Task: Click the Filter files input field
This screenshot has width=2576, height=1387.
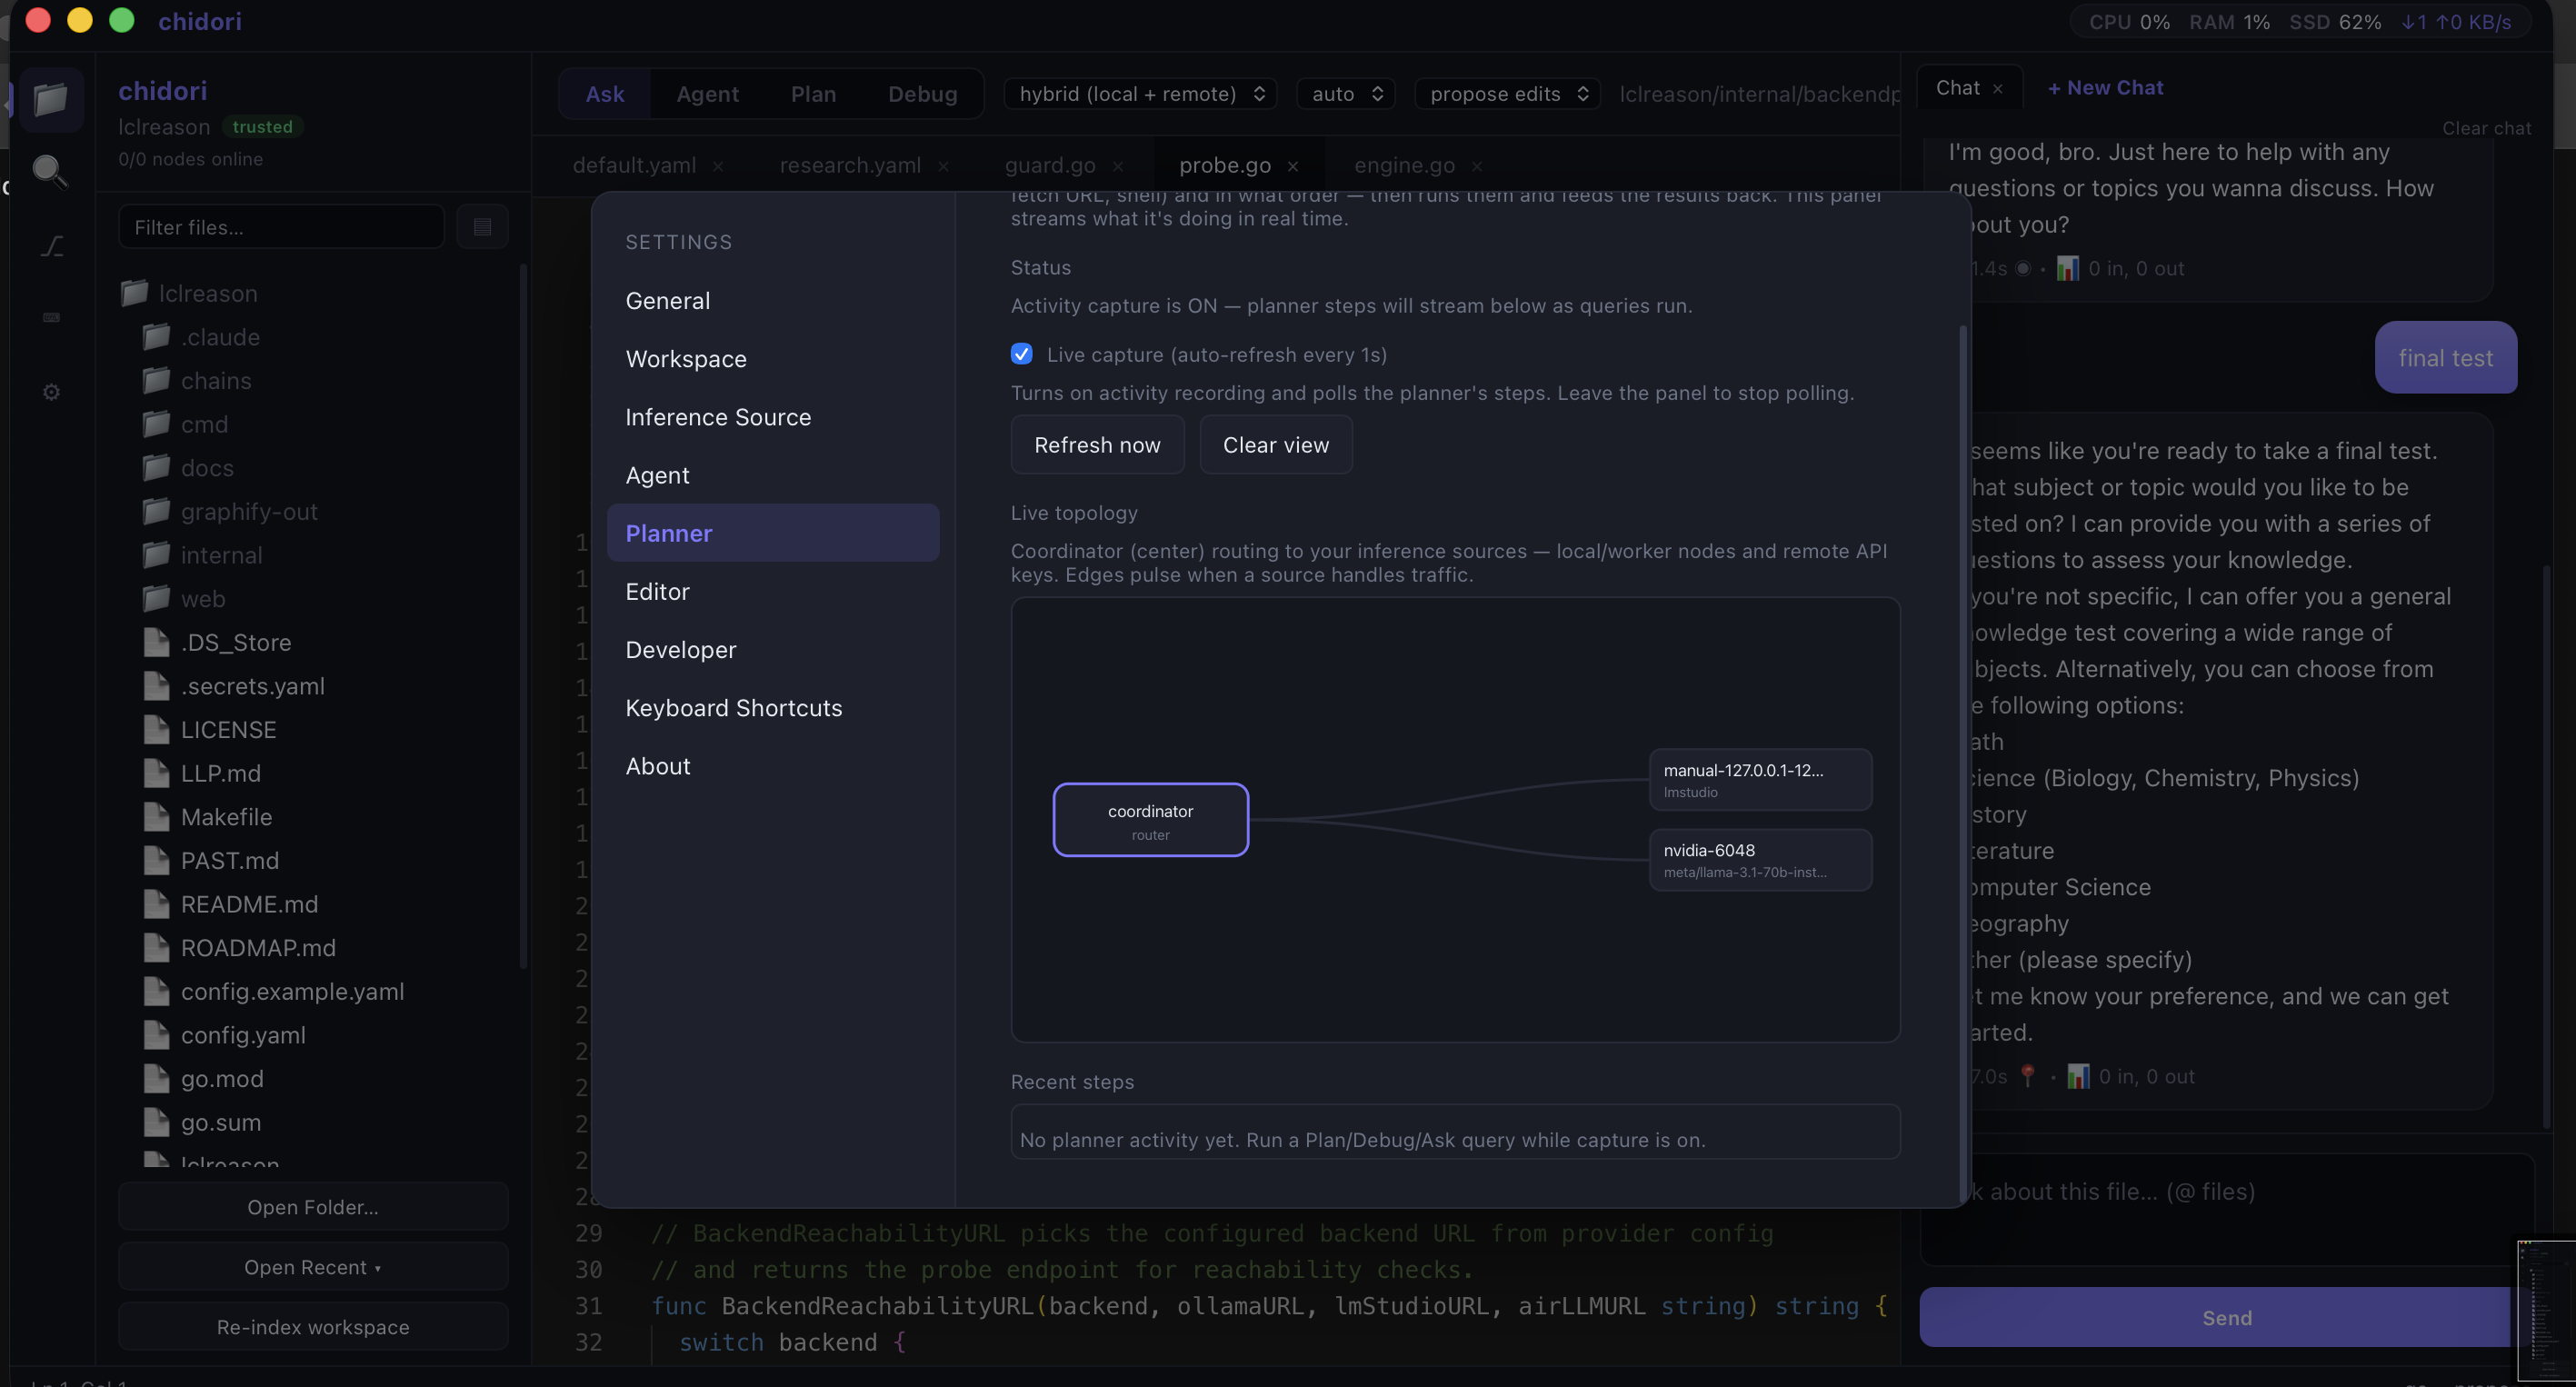Action: pyautogui.click(x=281, y=227)
